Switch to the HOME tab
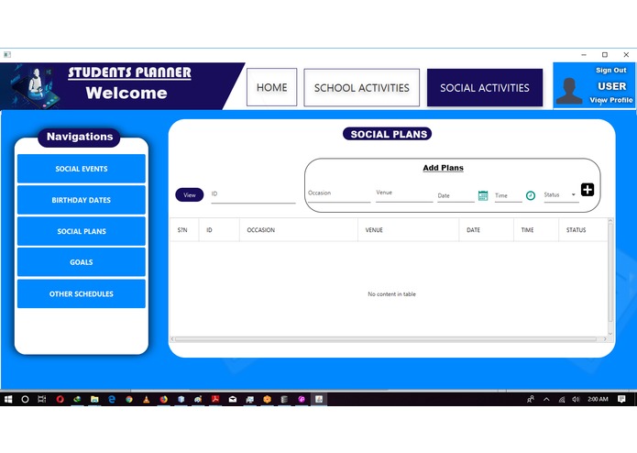Viewport: 637px width, 453px height. pos(272,87)
